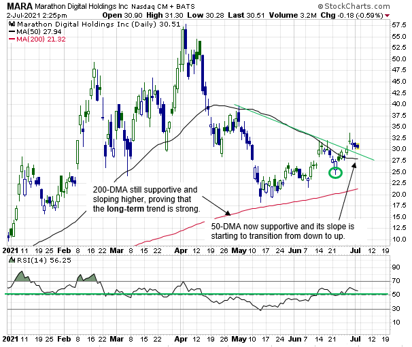Click the 'High 31.30' value
Viewport: 412px width, 347px height.
coord(165,15)
